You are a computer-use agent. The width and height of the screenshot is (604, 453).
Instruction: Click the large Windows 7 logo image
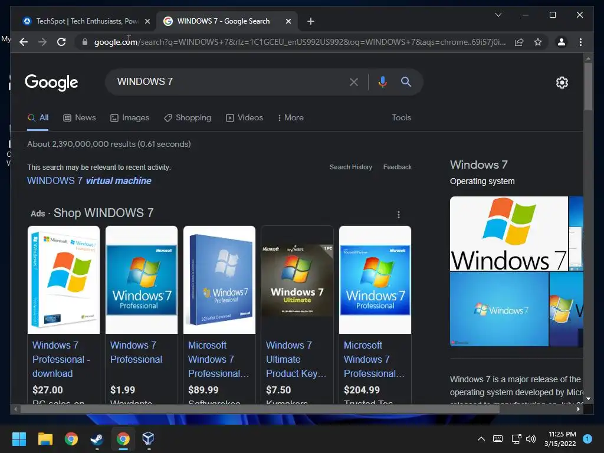point(509,234)
